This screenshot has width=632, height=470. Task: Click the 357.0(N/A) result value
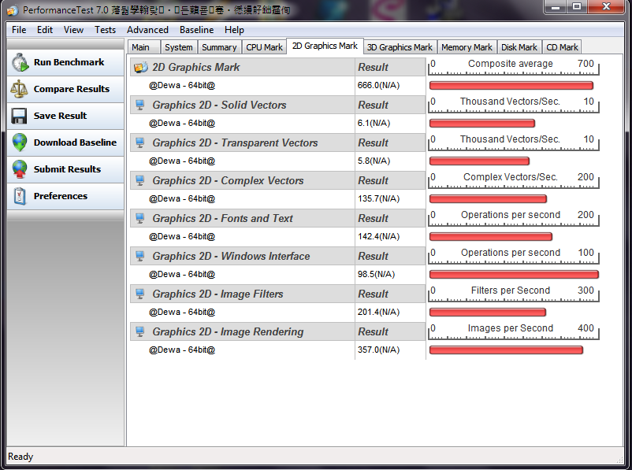pos(378,350)
